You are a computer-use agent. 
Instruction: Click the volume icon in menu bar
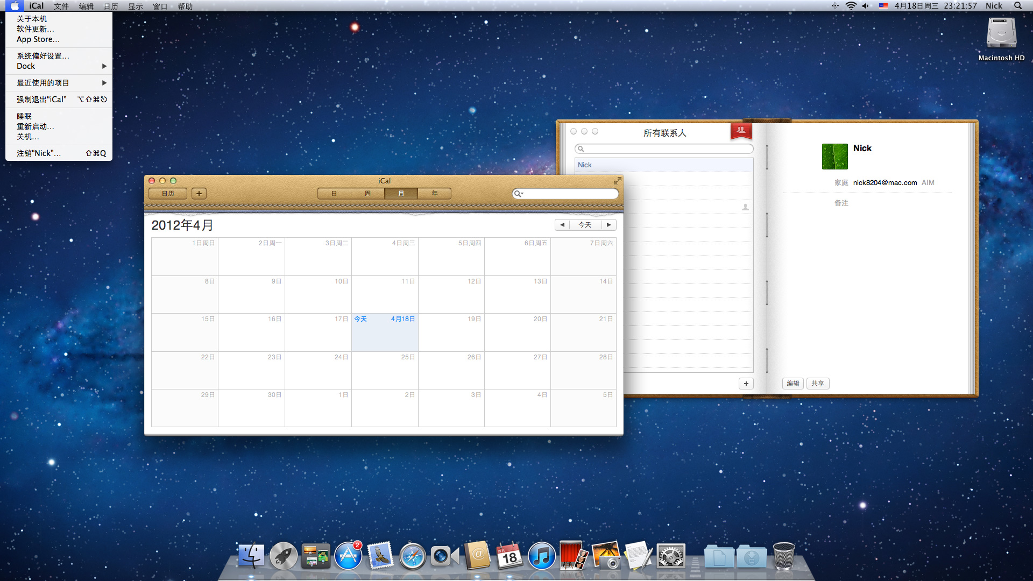tap(865, 6)
